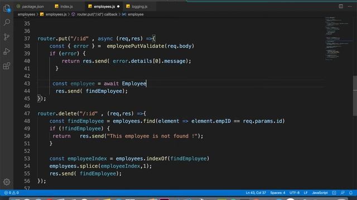
Task: Click employees.splice on line 54
Action: click(x=74, y=166)
